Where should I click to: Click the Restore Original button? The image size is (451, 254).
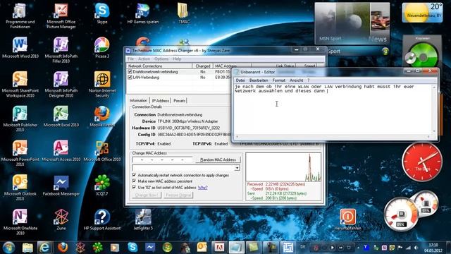178,195
